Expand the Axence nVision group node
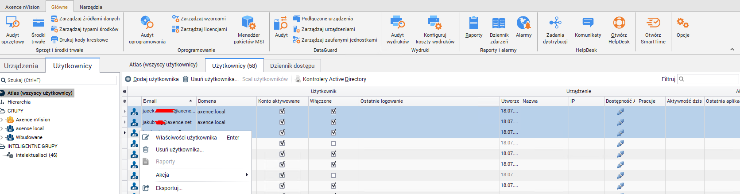The height and width of the screenshot is (194, 740). tap(2, 120)
